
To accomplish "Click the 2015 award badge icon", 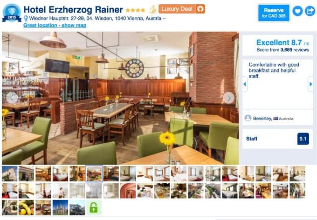I will click(12, 13).
